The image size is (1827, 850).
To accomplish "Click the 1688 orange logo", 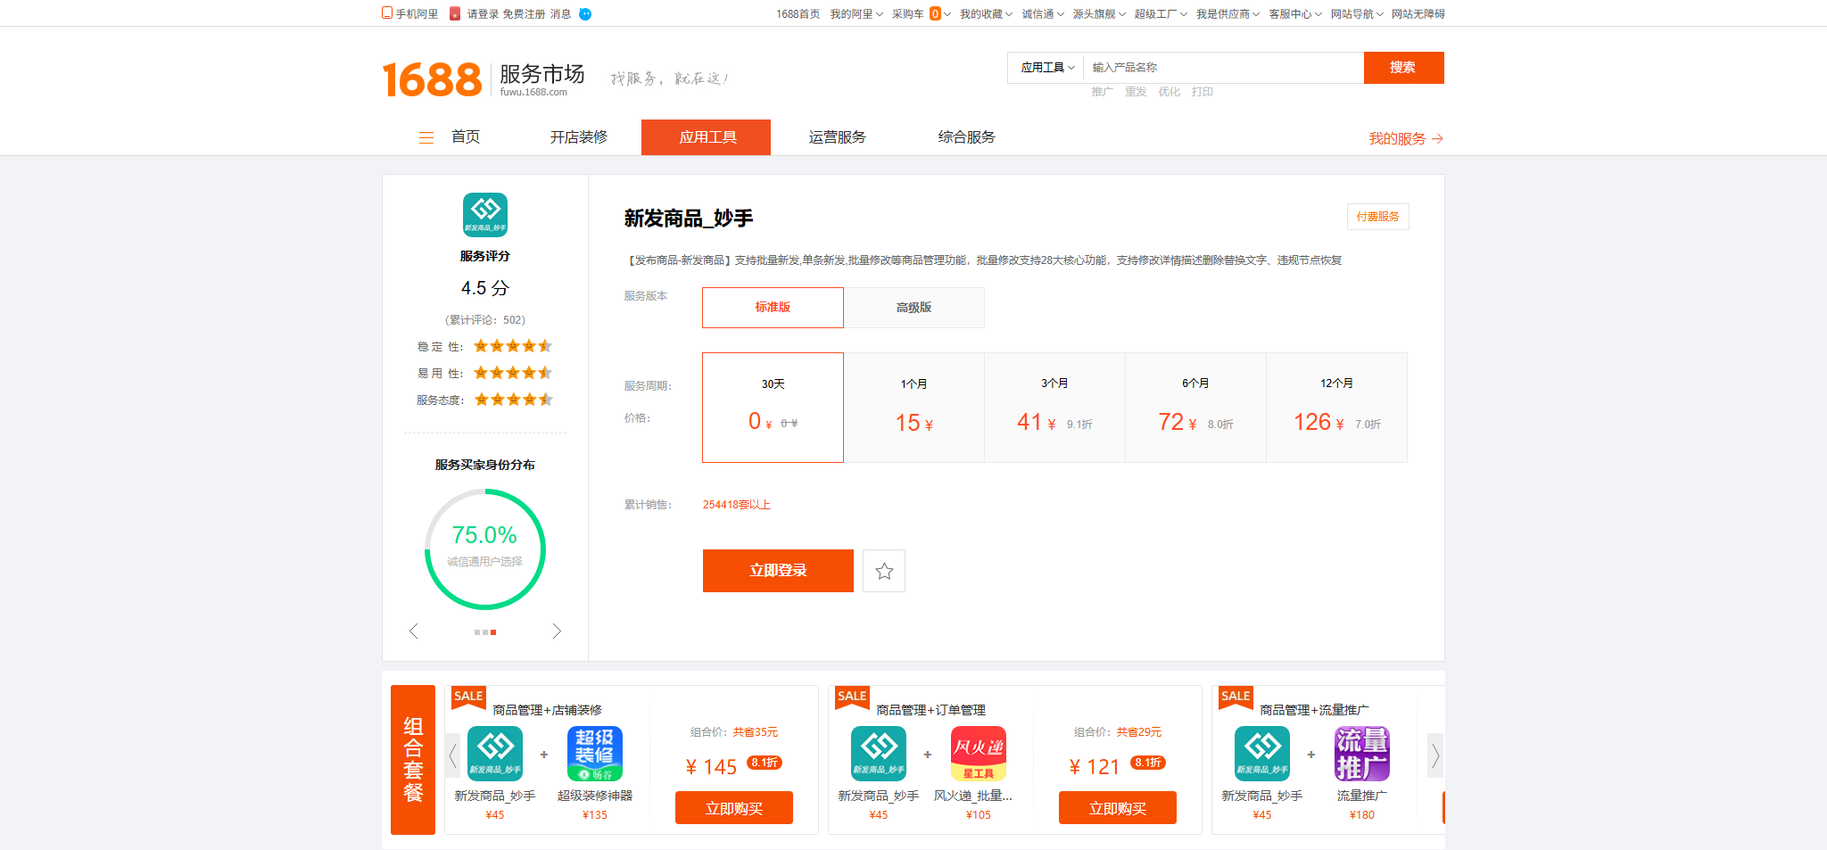I will coord(432,79).
